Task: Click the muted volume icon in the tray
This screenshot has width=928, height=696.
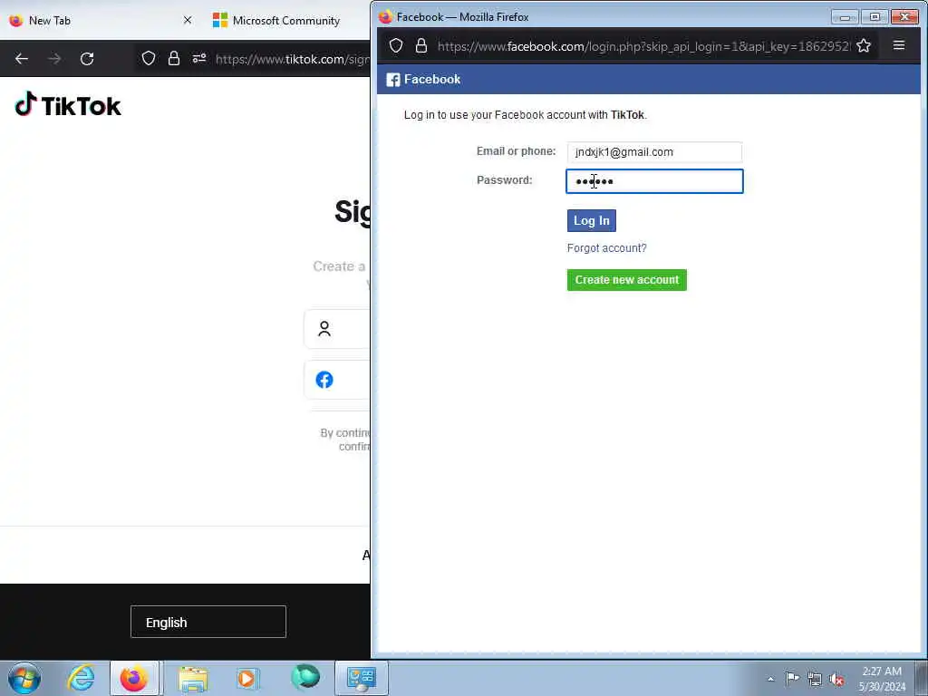Action: pos(836,679)
